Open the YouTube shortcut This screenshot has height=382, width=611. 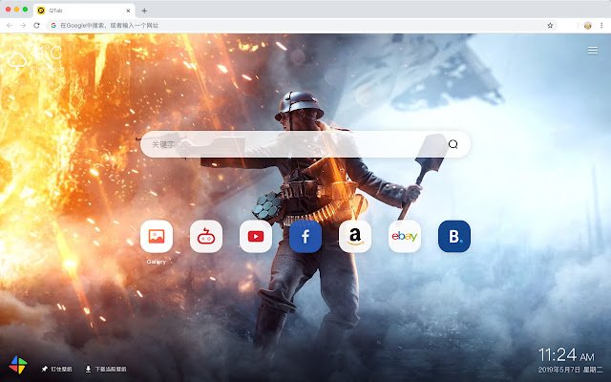pos(256,236)
